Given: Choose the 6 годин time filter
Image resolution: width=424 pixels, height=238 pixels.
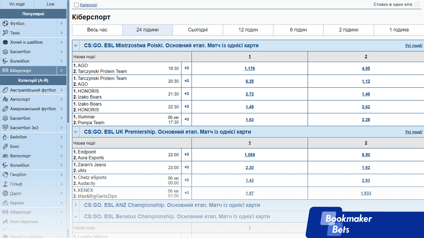Looking at the screenshot, I should click(298, 30).
